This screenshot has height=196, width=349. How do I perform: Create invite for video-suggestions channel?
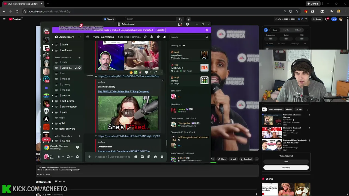(76, 68)
